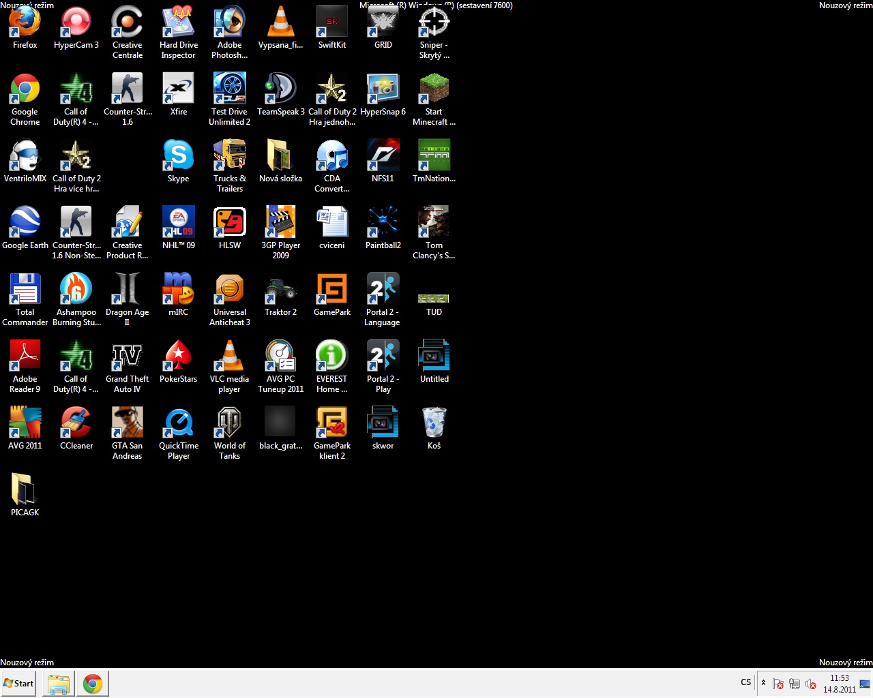Open the GamePark shortcut
This screenshot has height=698, width=873.
[x=332, y=295]
